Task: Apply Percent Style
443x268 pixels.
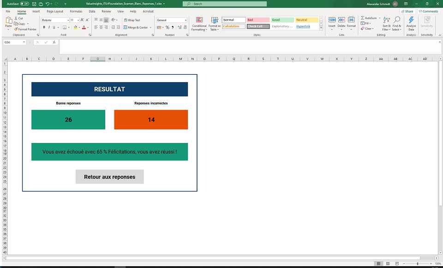Action: click(x=168, y=27)
